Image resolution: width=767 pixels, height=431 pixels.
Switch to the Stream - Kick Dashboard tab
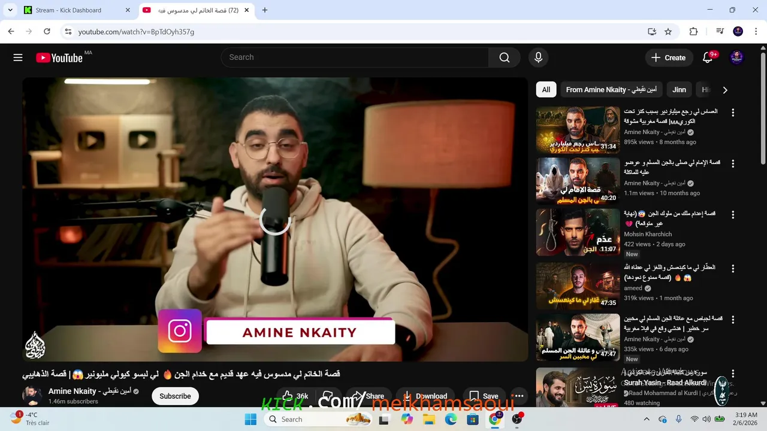pos(69,10)
